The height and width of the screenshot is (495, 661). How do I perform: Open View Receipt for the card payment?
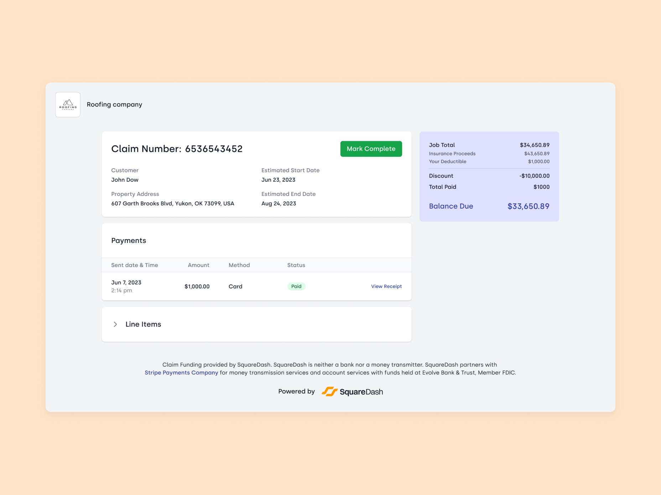386,286
